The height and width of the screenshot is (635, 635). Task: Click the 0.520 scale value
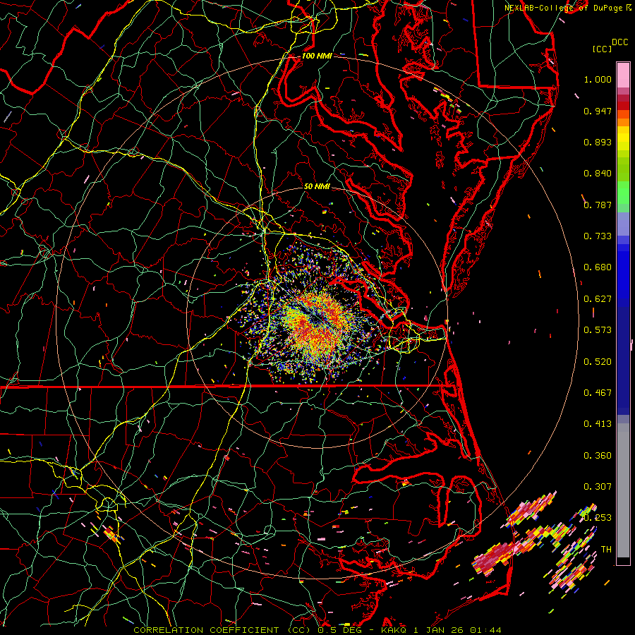tap(598, 362)
